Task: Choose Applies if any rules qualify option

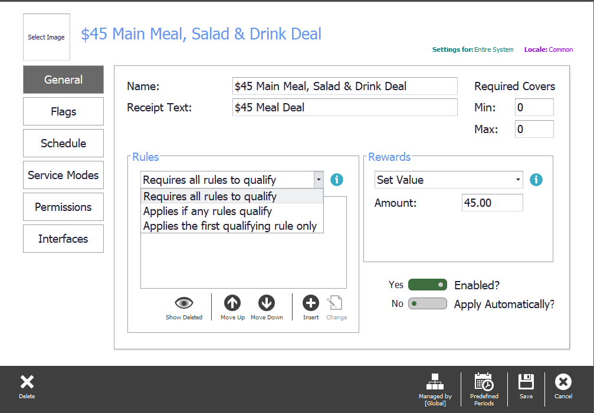Action: click(232, 211)
